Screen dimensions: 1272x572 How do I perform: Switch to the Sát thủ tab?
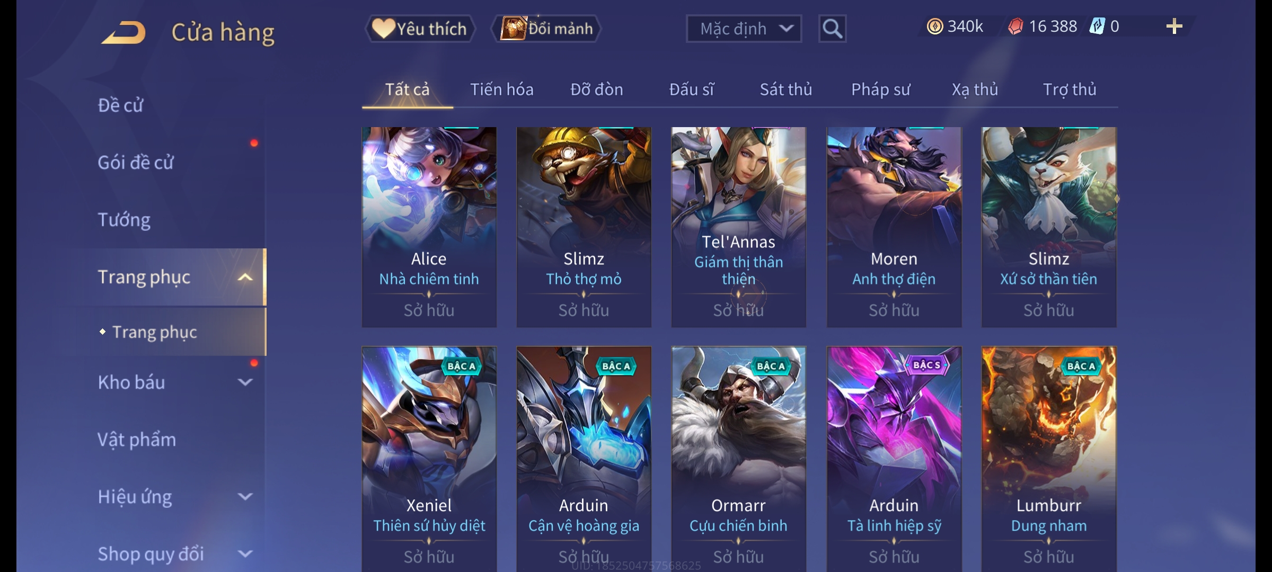[785, 90]
